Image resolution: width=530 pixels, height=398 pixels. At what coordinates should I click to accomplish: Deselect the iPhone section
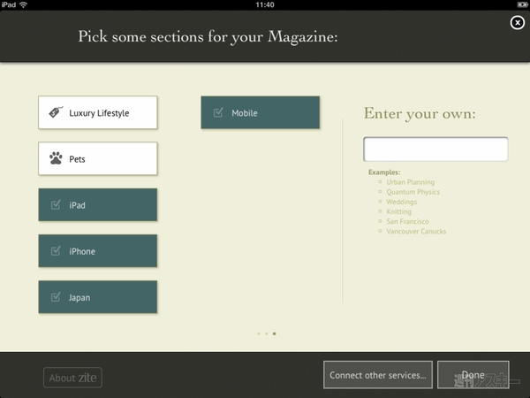coord(98,251)
